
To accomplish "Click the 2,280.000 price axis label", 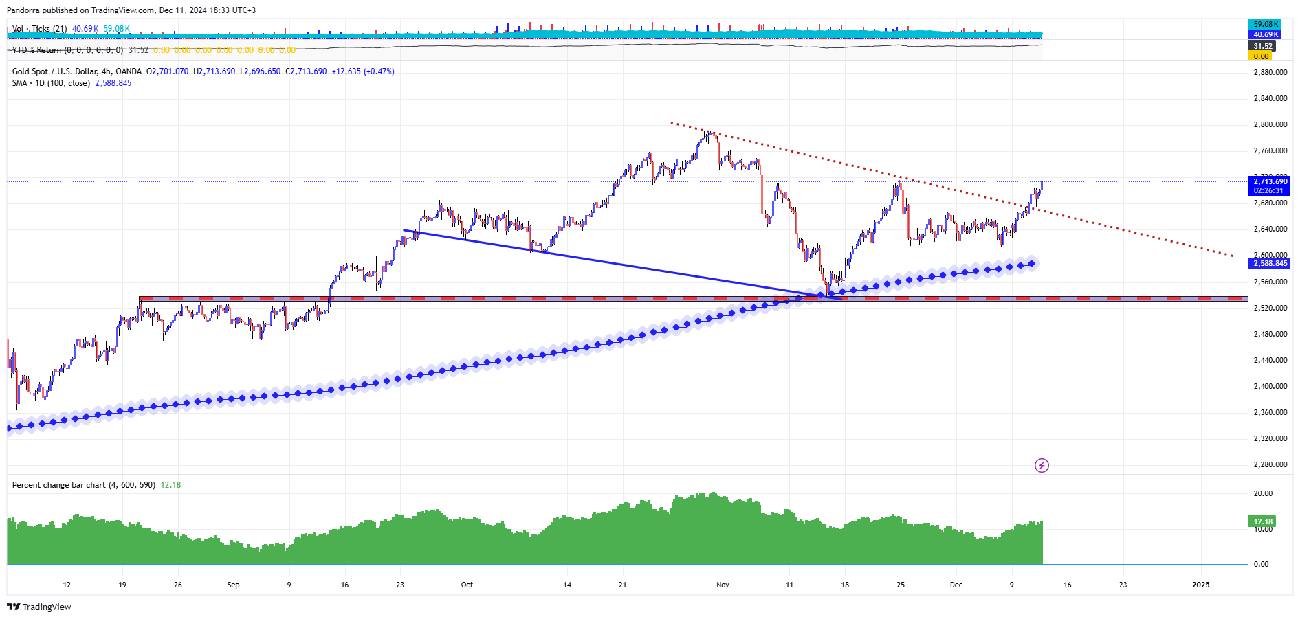I will 1270,464.
